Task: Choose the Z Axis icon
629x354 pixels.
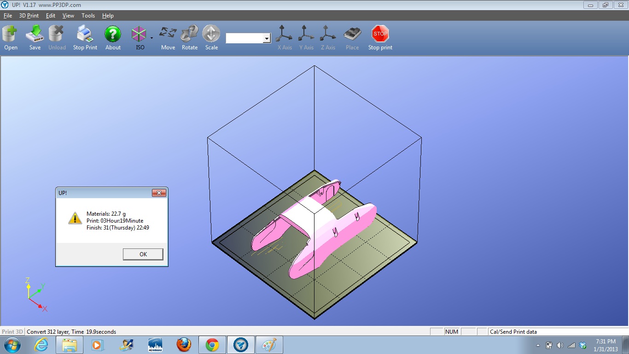Action: tap(328, 34)
